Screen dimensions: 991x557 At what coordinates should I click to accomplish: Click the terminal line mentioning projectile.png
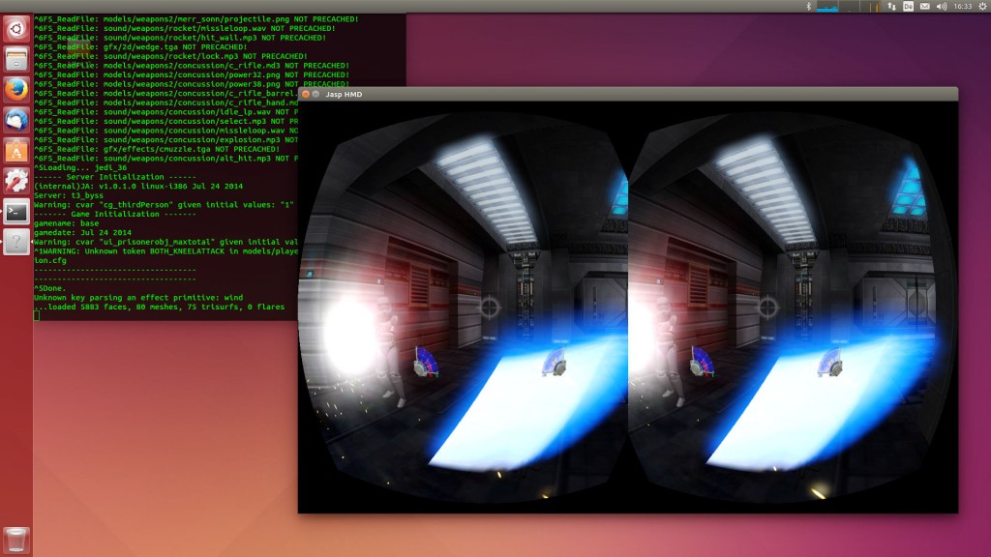tap(196, 19)
